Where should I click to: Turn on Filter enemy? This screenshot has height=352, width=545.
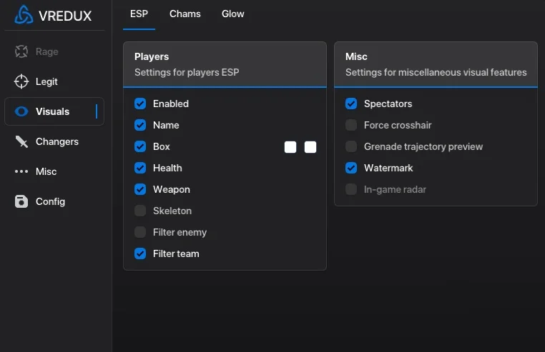(x=140, y=232)
